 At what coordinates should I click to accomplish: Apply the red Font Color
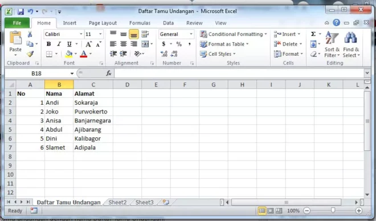[x=83, y=54]
